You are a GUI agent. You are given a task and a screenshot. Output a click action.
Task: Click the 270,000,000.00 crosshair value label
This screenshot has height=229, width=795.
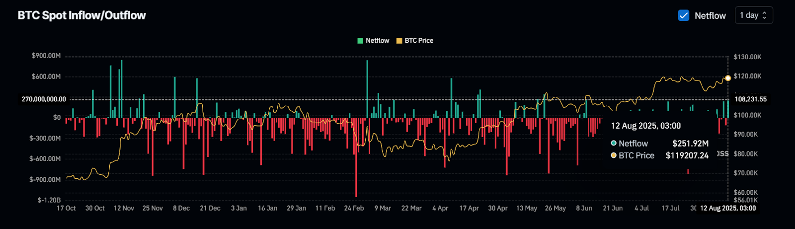click(x=44, y=99)
